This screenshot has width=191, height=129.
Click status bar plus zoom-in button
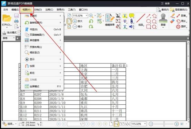click(177, 124)
